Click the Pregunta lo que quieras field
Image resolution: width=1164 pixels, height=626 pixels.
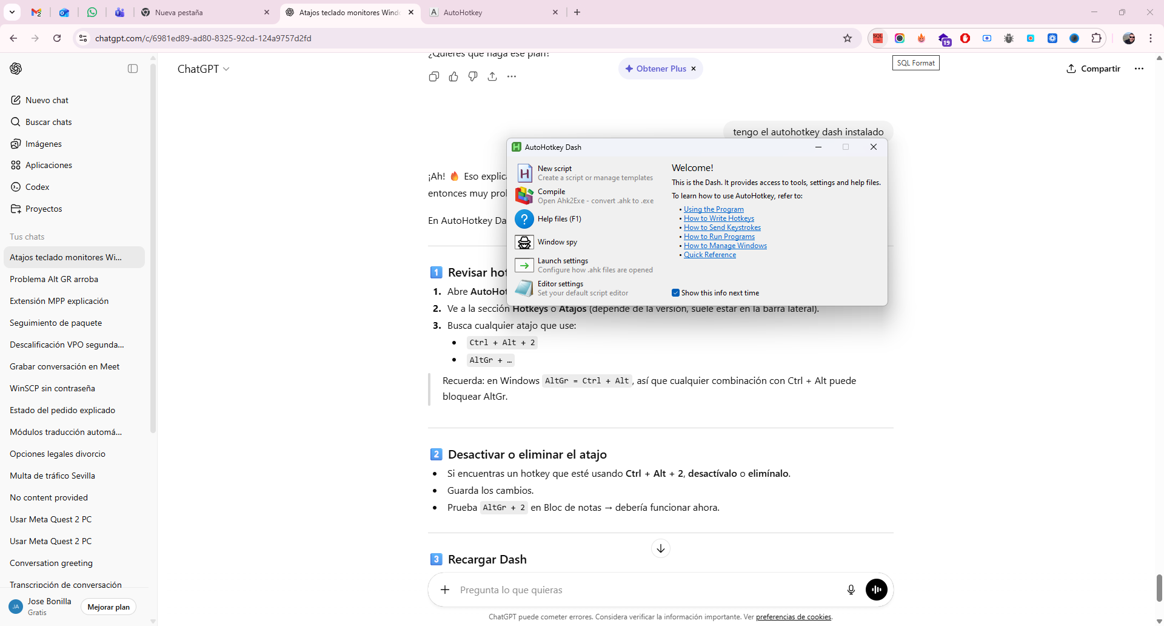pyautogui.click(x=643, y=590)
